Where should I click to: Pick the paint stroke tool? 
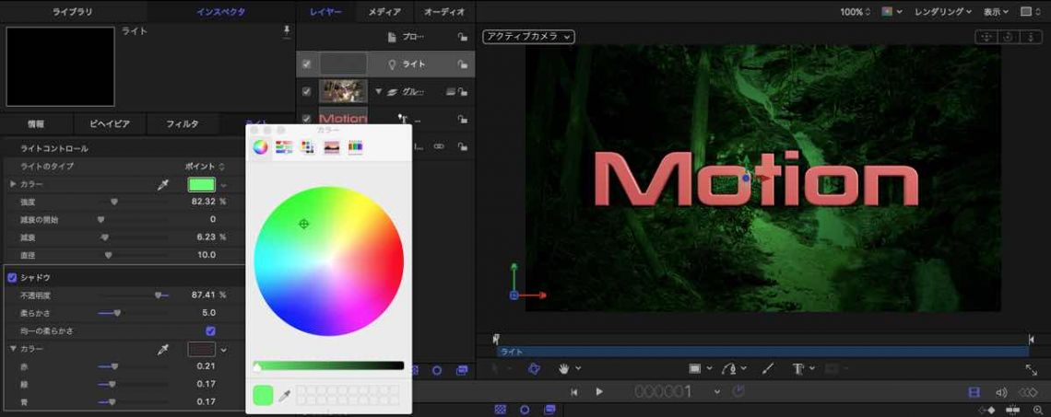(768, 368)
